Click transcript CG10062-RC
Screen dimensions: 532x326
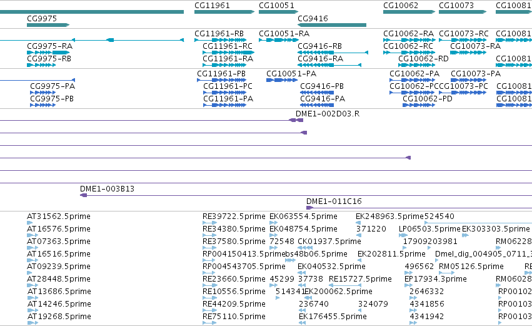tap(408, 46)
